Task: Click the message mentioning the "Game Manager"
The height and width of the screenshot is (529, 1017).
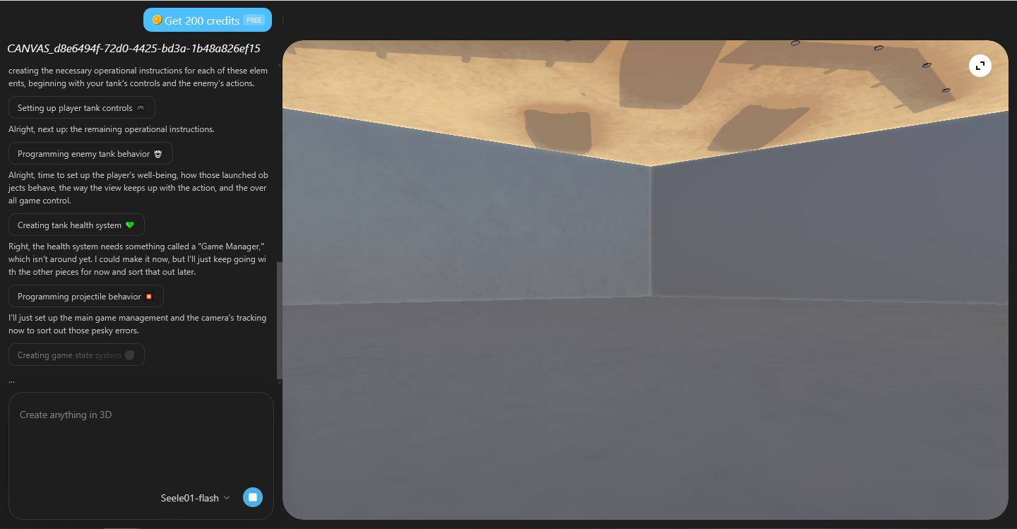Action: (138, 258)
